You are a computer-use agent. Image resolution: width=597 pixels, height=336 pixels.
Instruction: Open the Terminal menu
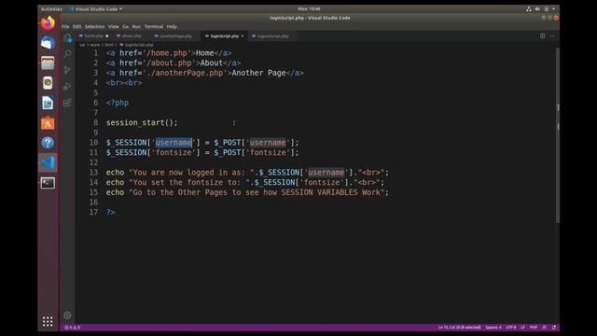click(154, 27)
